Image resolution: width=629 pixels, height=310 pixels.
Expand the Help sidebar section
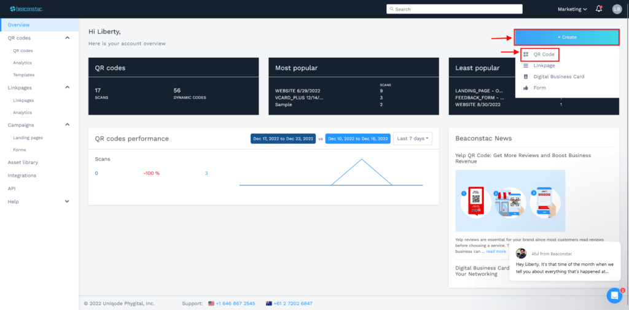coord(68,201)
